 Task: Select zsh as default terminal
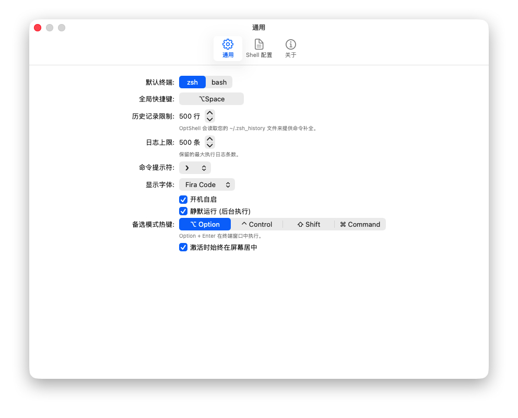[192, 82]
